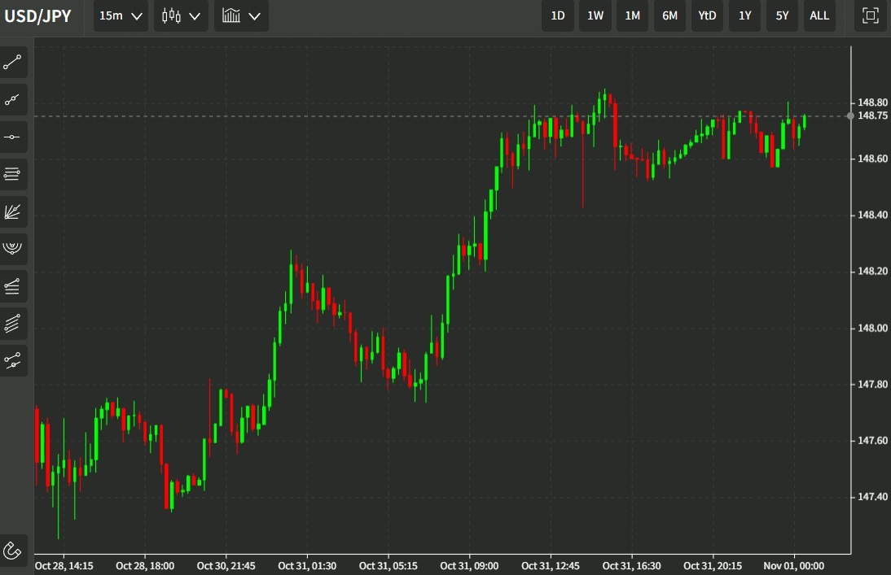Click the 147.40 price axis label

click(x=872, y=497)
